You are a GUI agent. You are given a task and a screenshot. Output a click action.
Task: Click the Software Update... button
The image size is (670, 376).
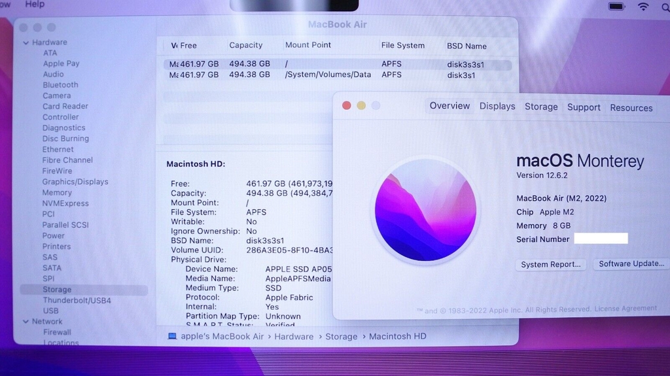coord(631,264)
